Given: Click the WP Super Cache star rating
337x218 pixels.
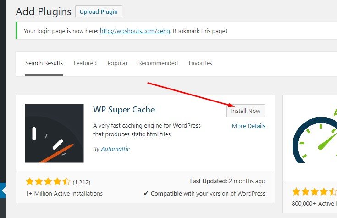Looking at the screenshot, I should 48,181.
